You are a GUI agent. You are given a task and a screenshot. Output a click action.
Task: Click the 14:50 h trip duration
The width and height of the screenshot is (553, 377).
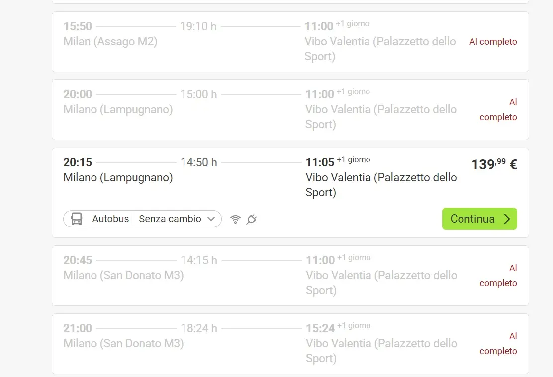click(x=199, y=162)
